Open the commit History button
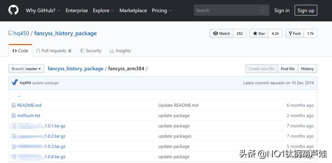The width and height of the screenshot is (332, 163). pyautogui.click(x=307, y=68)
